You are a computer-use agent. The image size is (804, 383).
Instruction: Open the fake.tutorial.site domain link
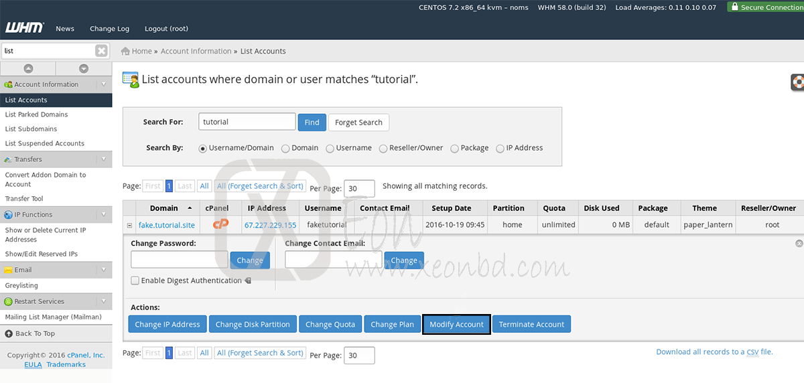point(167,225)
